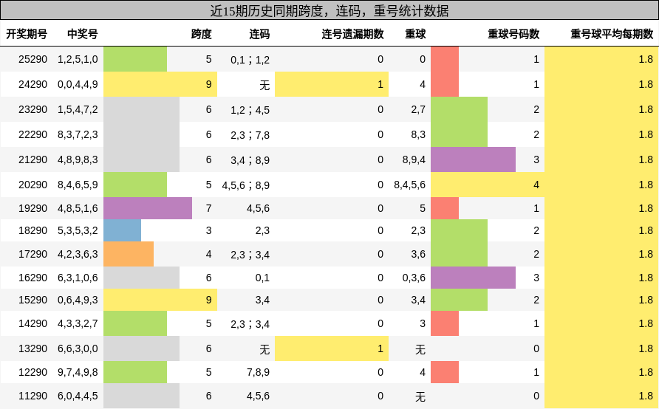Select draw period 11290
Viewport: 659px width, 409px height.
33,396
